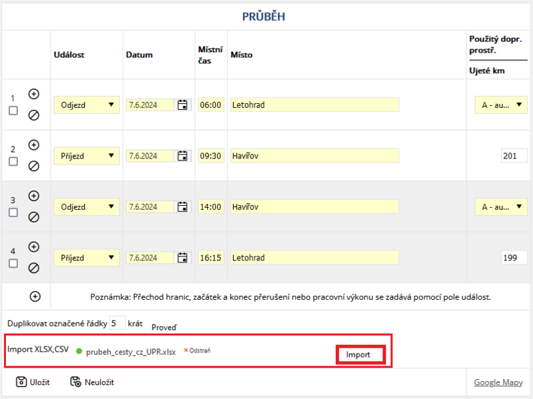
Task: Click the 201 km field
Action: click(x=514, y=156)
